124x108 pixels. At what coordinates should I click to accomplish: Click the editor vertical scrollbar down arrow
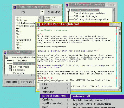point(120,87)
